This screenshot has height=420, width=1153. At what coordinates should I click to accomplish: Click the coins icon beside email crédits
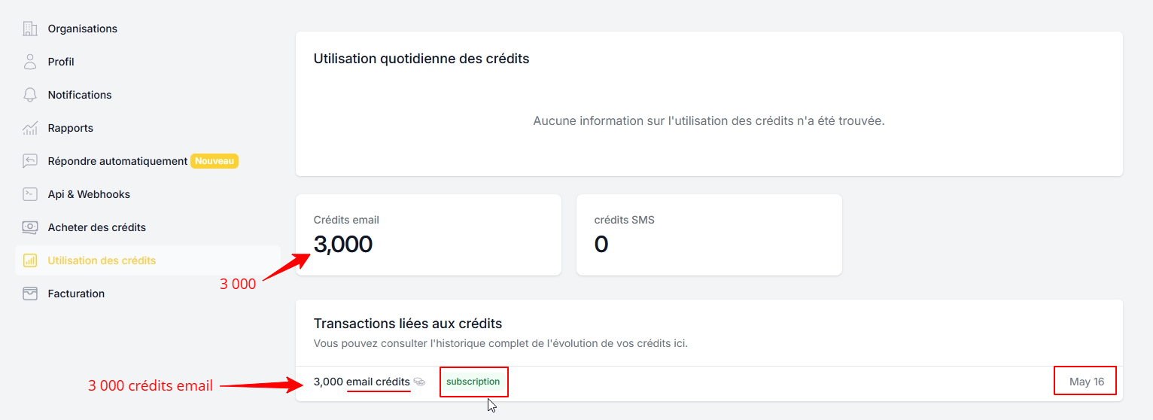coord(419,382)
